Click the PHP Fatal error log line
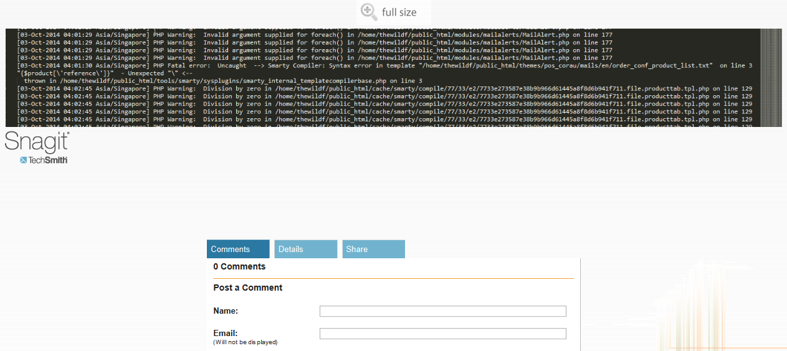The image size is (787, 351). point(384,65)
